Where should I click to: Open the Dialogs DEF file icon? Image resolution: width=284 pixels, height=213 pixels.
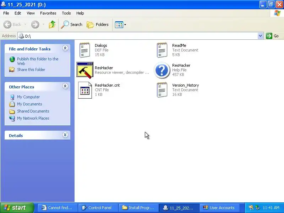tap(84, 50)
